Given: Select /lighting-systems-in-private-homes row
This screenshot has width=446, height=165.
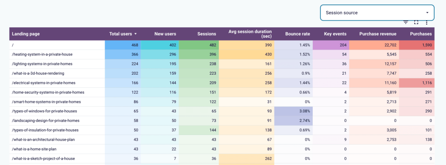Looking at the screenshot, I should [x=222, y=64].
